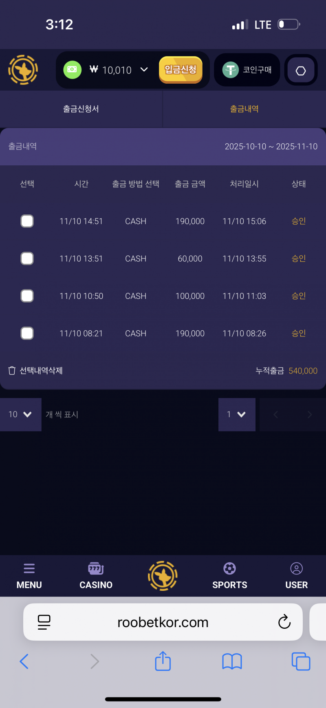Switch to the 출금신청서 tab
Screen dimensions: 326x708
pyautogui.click(x=81, y=109)
